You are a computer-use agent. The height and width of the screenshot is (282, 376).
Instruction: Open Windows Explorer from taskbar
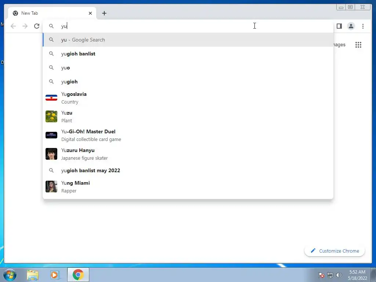pyautogui.click(x=33, y=275)
